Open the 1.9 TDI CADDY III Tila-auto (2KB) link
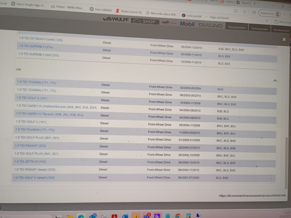Screen dimensions: 291x218 point(50,114)
